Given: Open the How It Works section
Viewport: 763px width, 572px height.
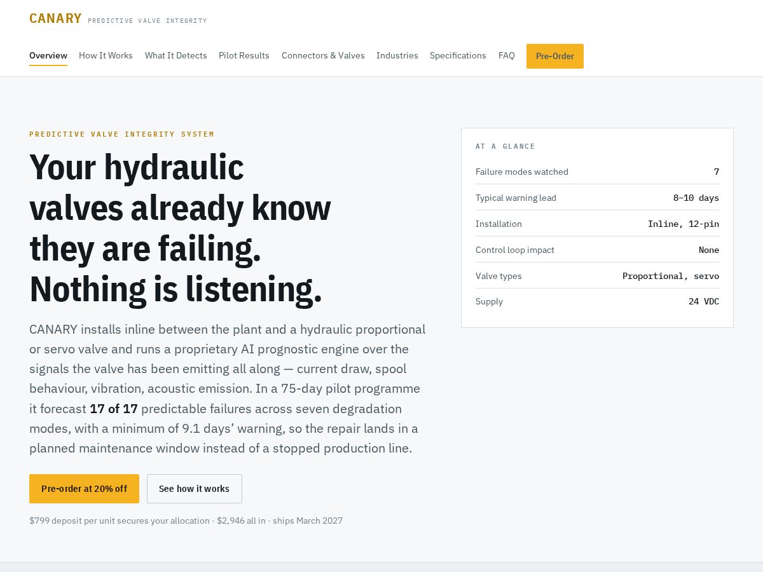Looking at the screenshot, I should (106, 56).
